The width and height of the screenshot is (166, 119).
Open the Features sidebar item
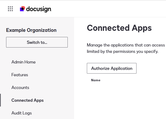pyautogui.click(x=20, y=75)
